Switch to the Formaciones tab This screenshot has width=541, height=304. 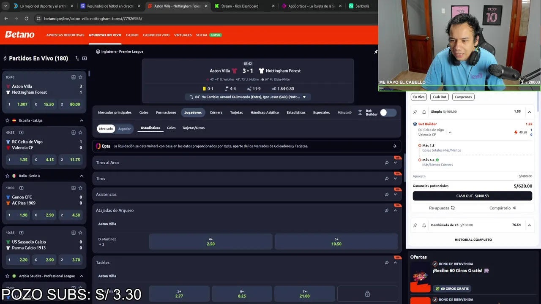pos(166,112)
